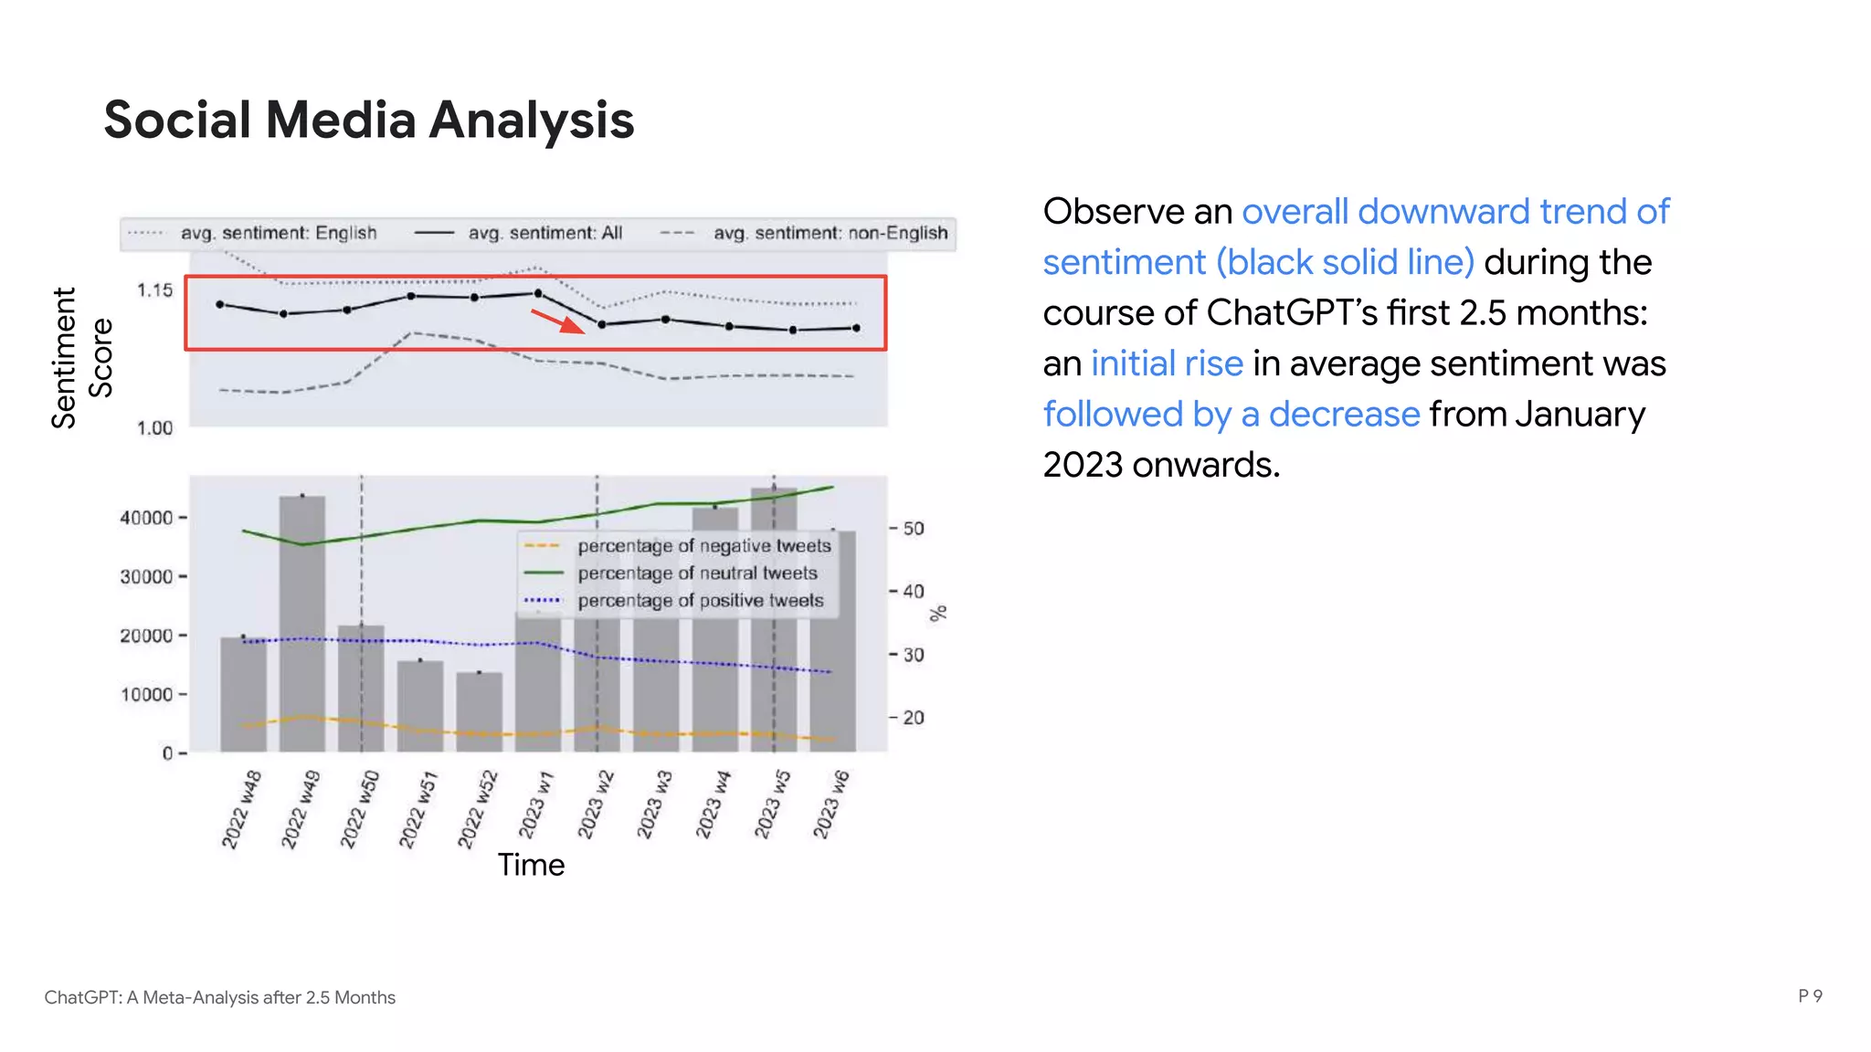Screen dimensions: 1871x1052
Task: Click the slide title Social Media Analysis
Action: (368, 120)
